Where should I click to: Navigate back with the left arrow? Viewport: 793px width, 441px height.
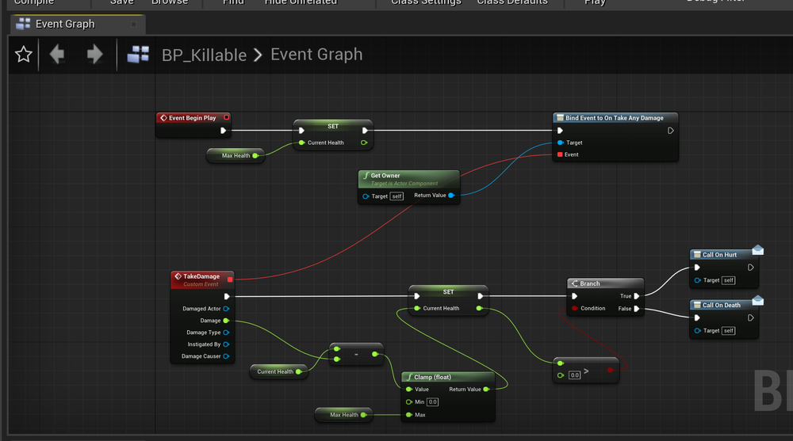tap(57, 55)
